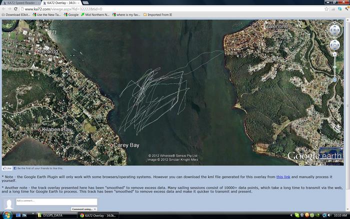Image resolution: width=350 pixels, height=219 pixels.
Task: Click the Add a comment text field
Action: pyautogui.click(x=56, y=201)
